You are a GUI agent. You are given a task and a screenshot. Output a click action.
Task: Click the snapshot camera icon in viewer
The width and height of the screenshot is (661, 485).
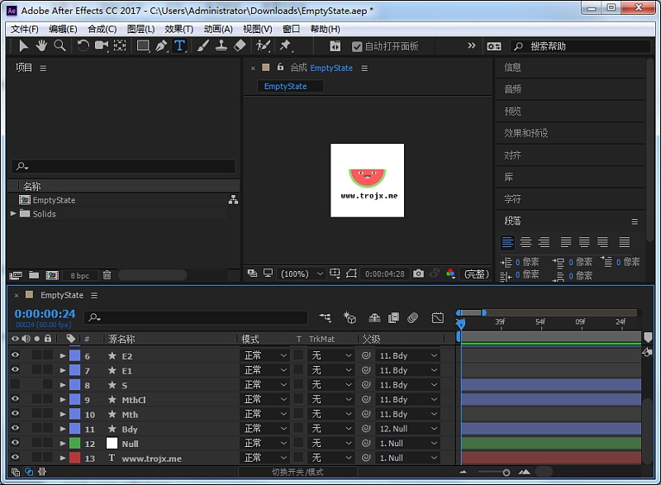418,273
